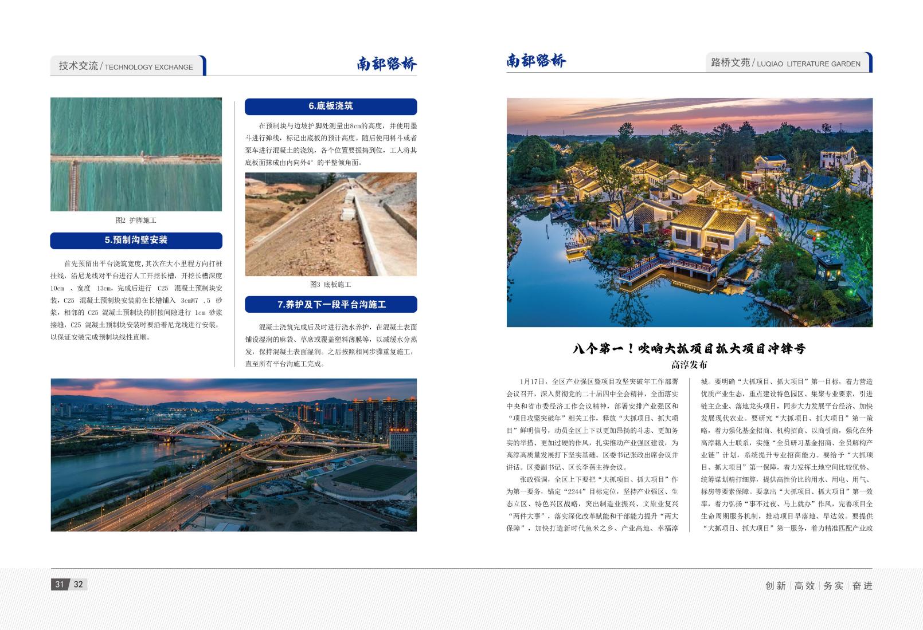The image size is (923, 630).
Task: Click the caption 图3 底板施工
Action: [x=331, y=285]
